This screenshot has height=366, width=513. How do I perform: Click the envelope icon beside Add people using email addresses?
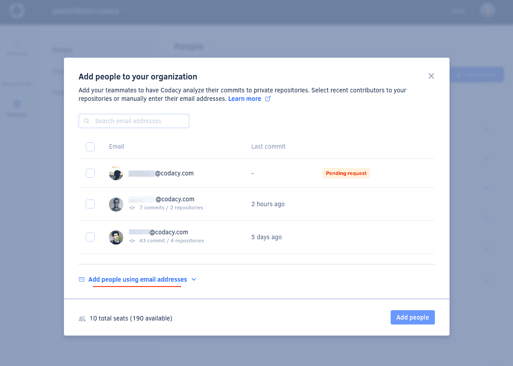coord(82,279)
